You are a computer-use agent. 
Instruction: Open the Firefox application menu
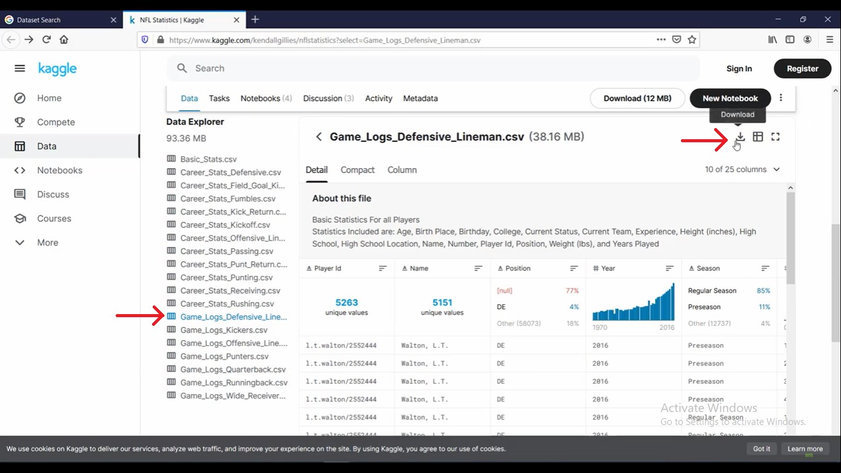829,39
